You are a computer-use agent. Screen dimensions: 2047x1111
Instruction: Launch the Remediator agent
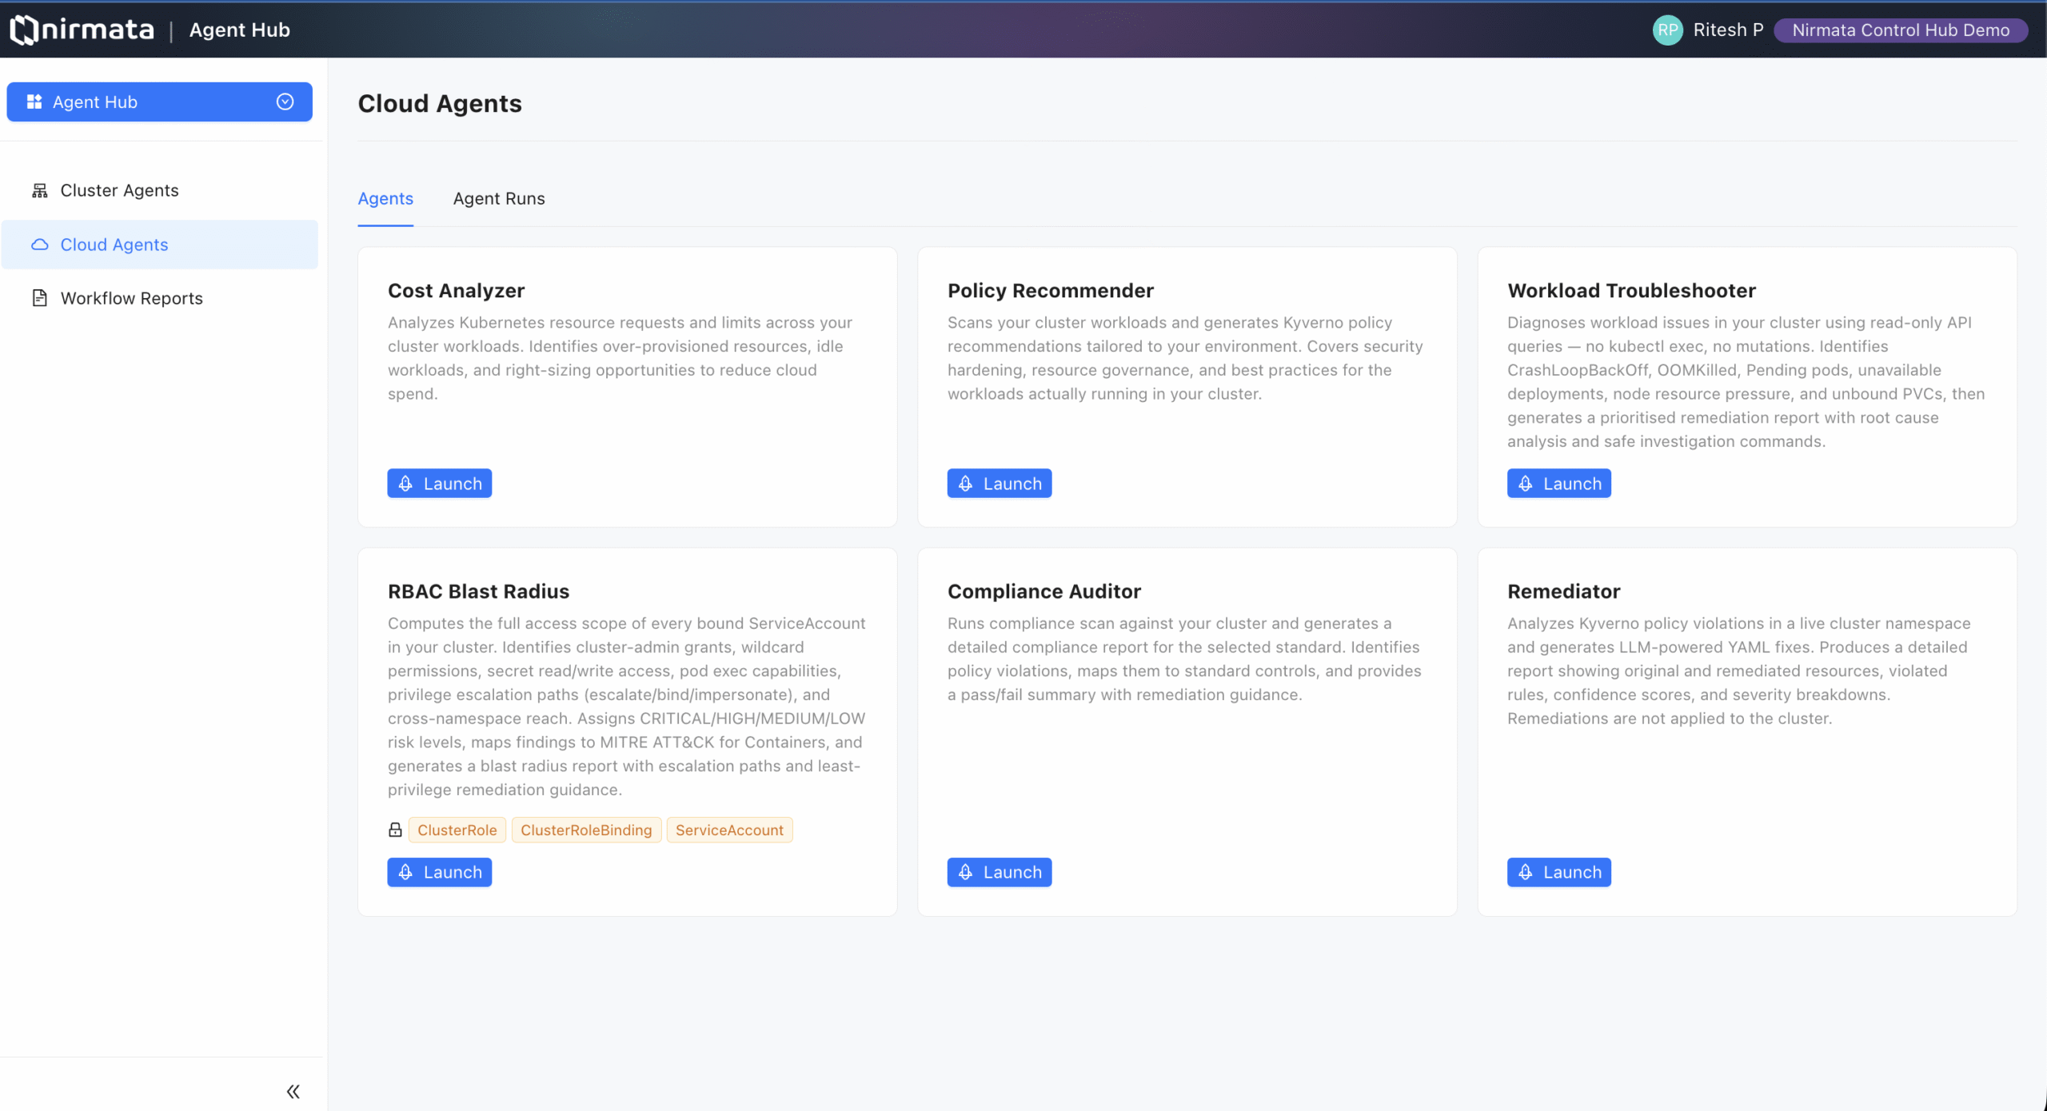1559,872
